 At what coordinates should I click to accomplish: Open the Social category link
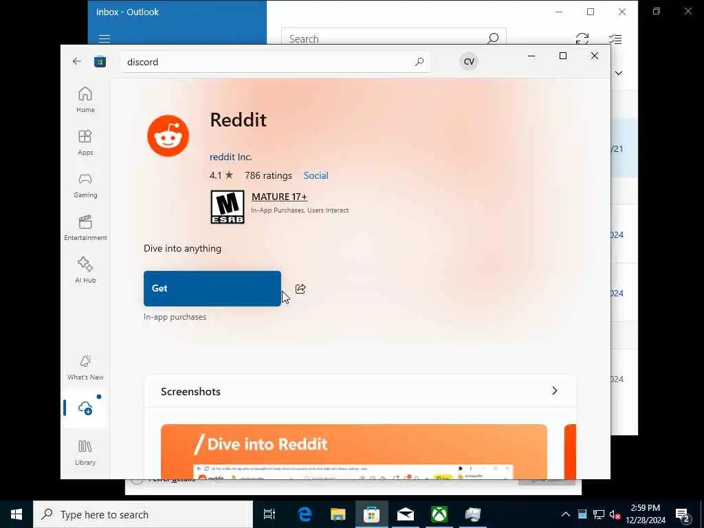pyautogui.click(x=316, y=175)
